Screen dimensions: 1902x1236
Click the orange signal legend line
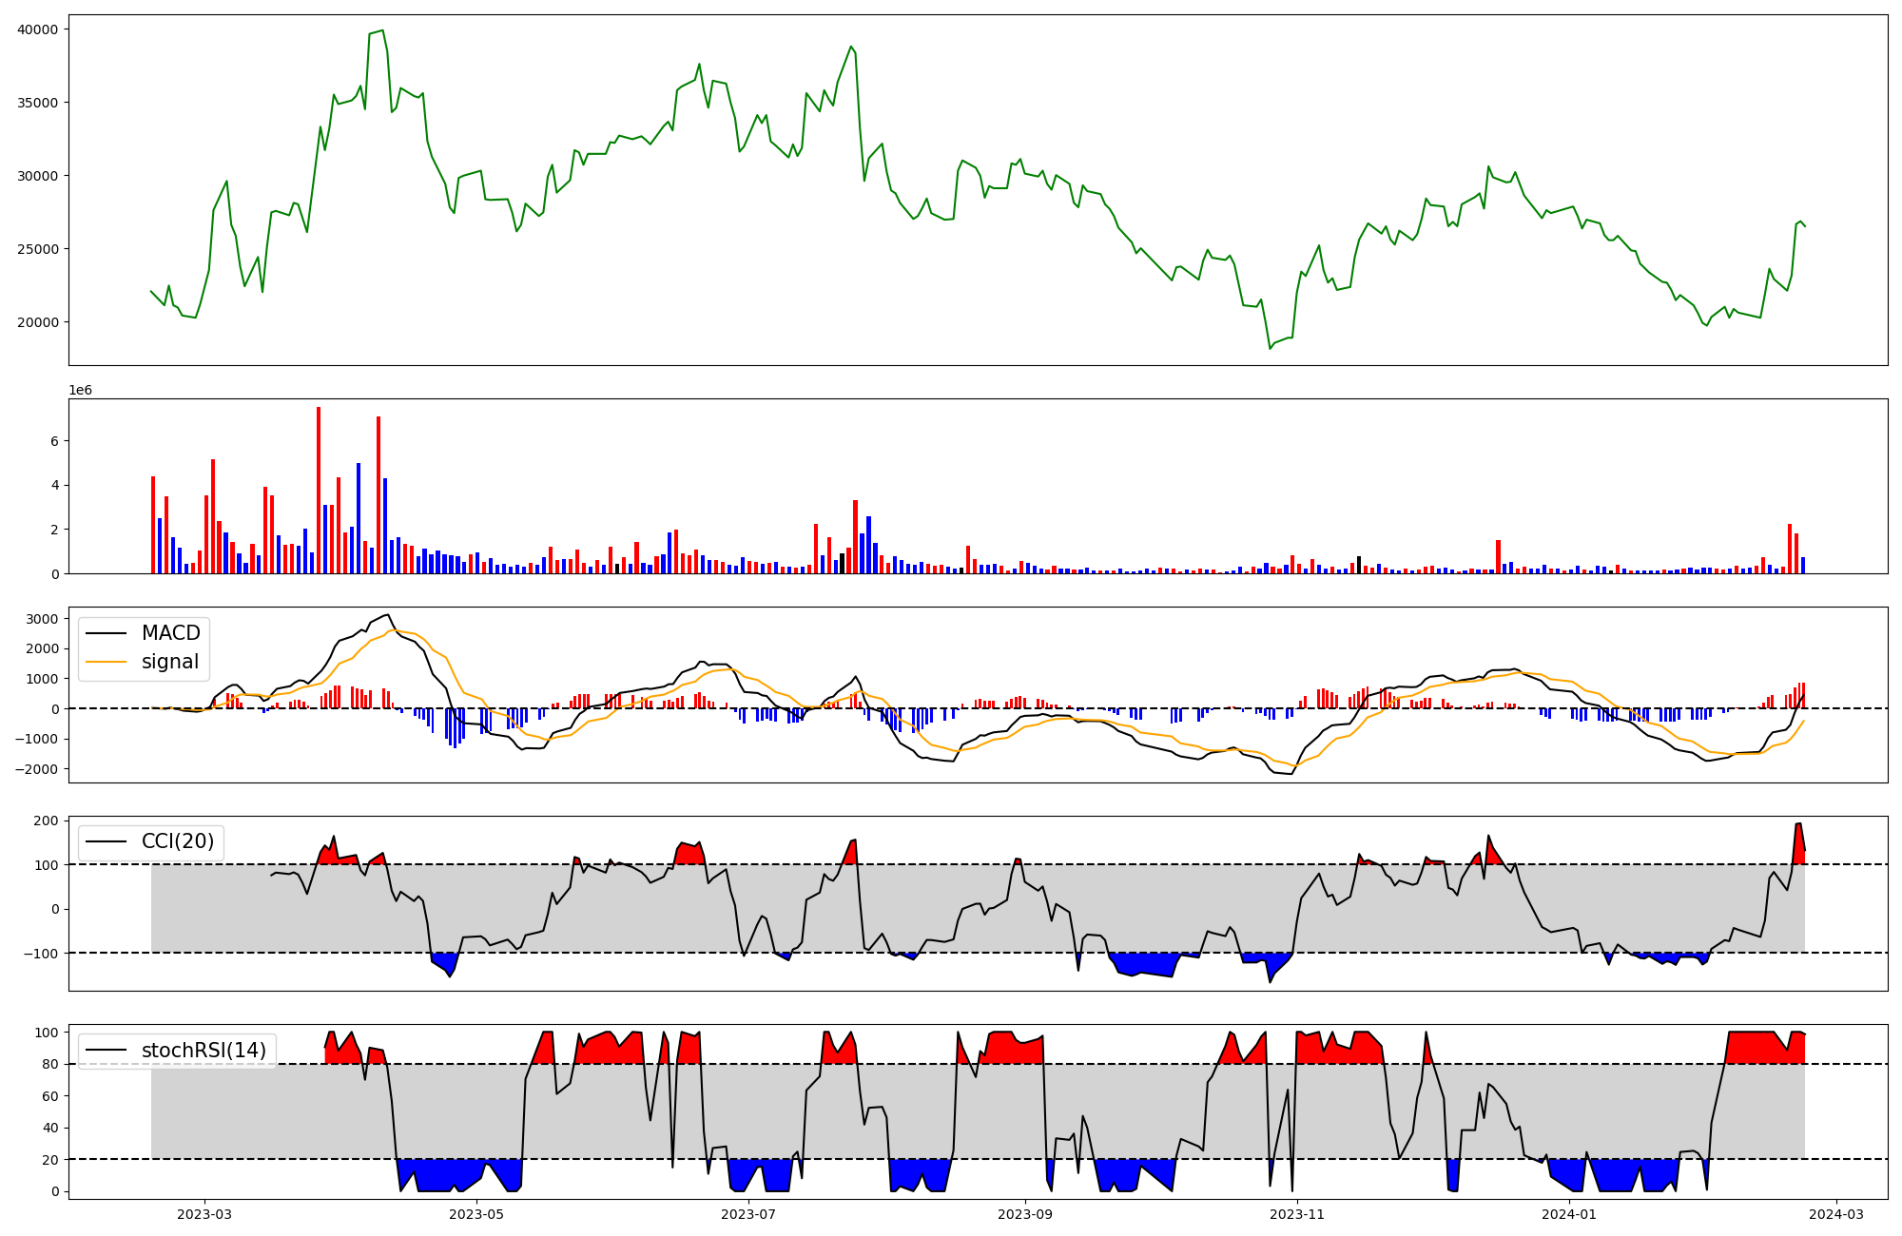tap(107, 662)
